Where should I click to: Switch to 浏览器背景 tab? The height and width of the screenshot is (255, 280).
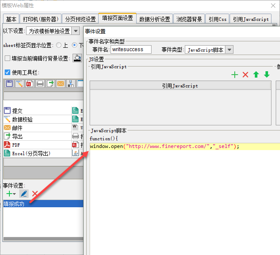(x=189, y=19)
